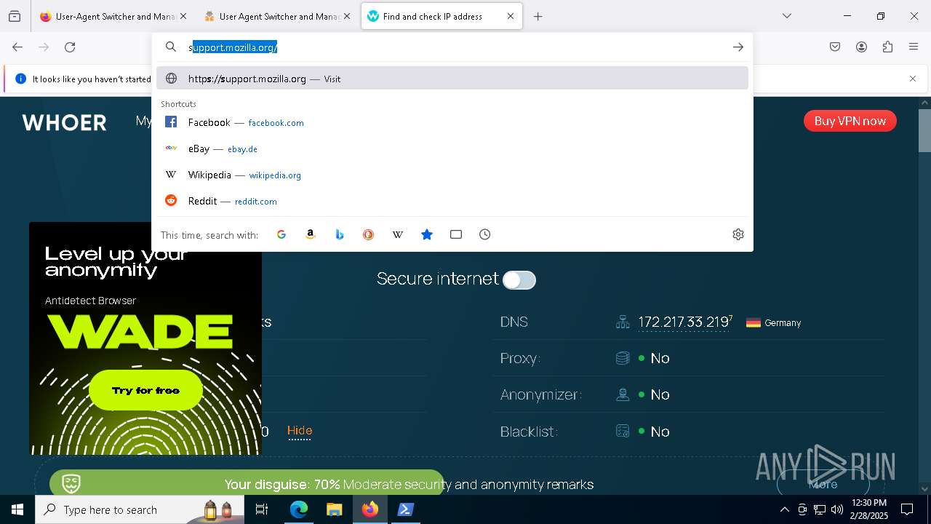Open the volume control in tray
The image size is (931, 524).
[837, 509]
